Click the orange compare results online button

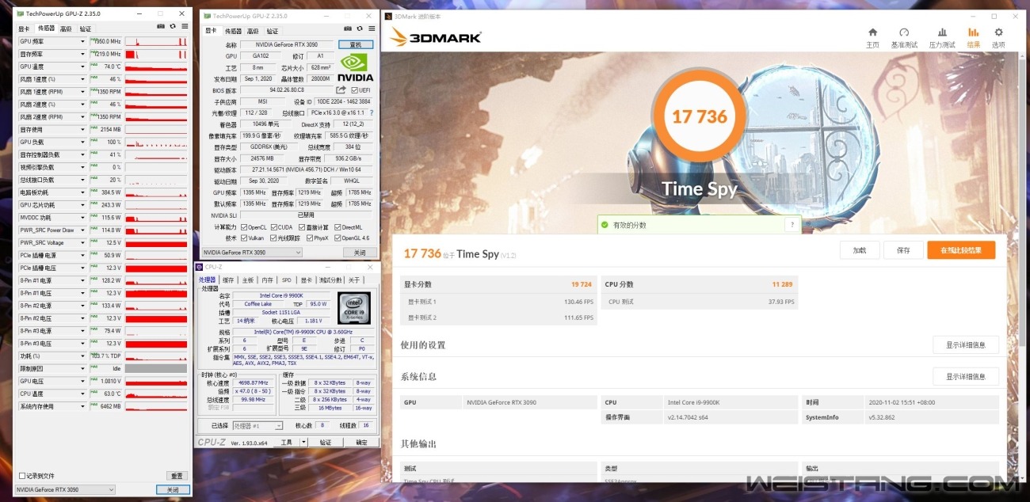click(960, 250)
